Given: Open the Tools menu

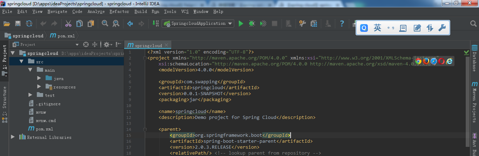Looking at the screenshot, I should (170, 12).
